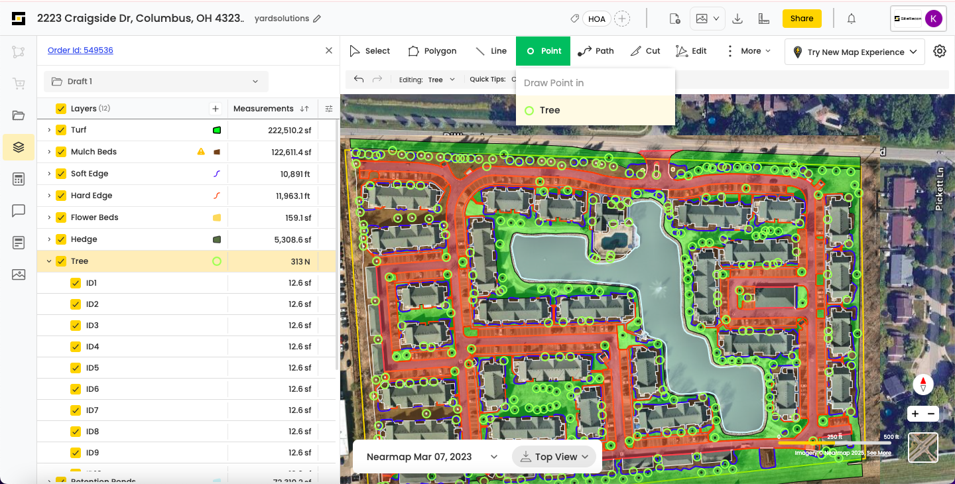The image size is (955, 484).
Task: Edit the yardsolutions name pencil icon
Action: point(317,19)
